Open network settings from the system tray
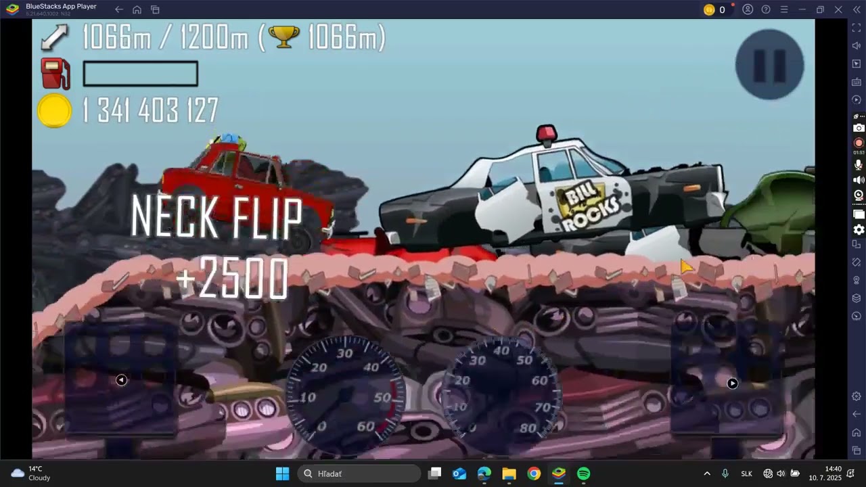This screenshot has width=866, height=487. (768, 473)
